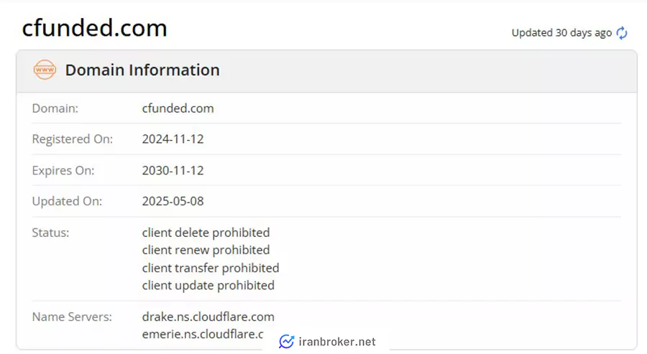Click the Name Servers label
This screenshot has width=647, height=354.
[x=72, y=317]
